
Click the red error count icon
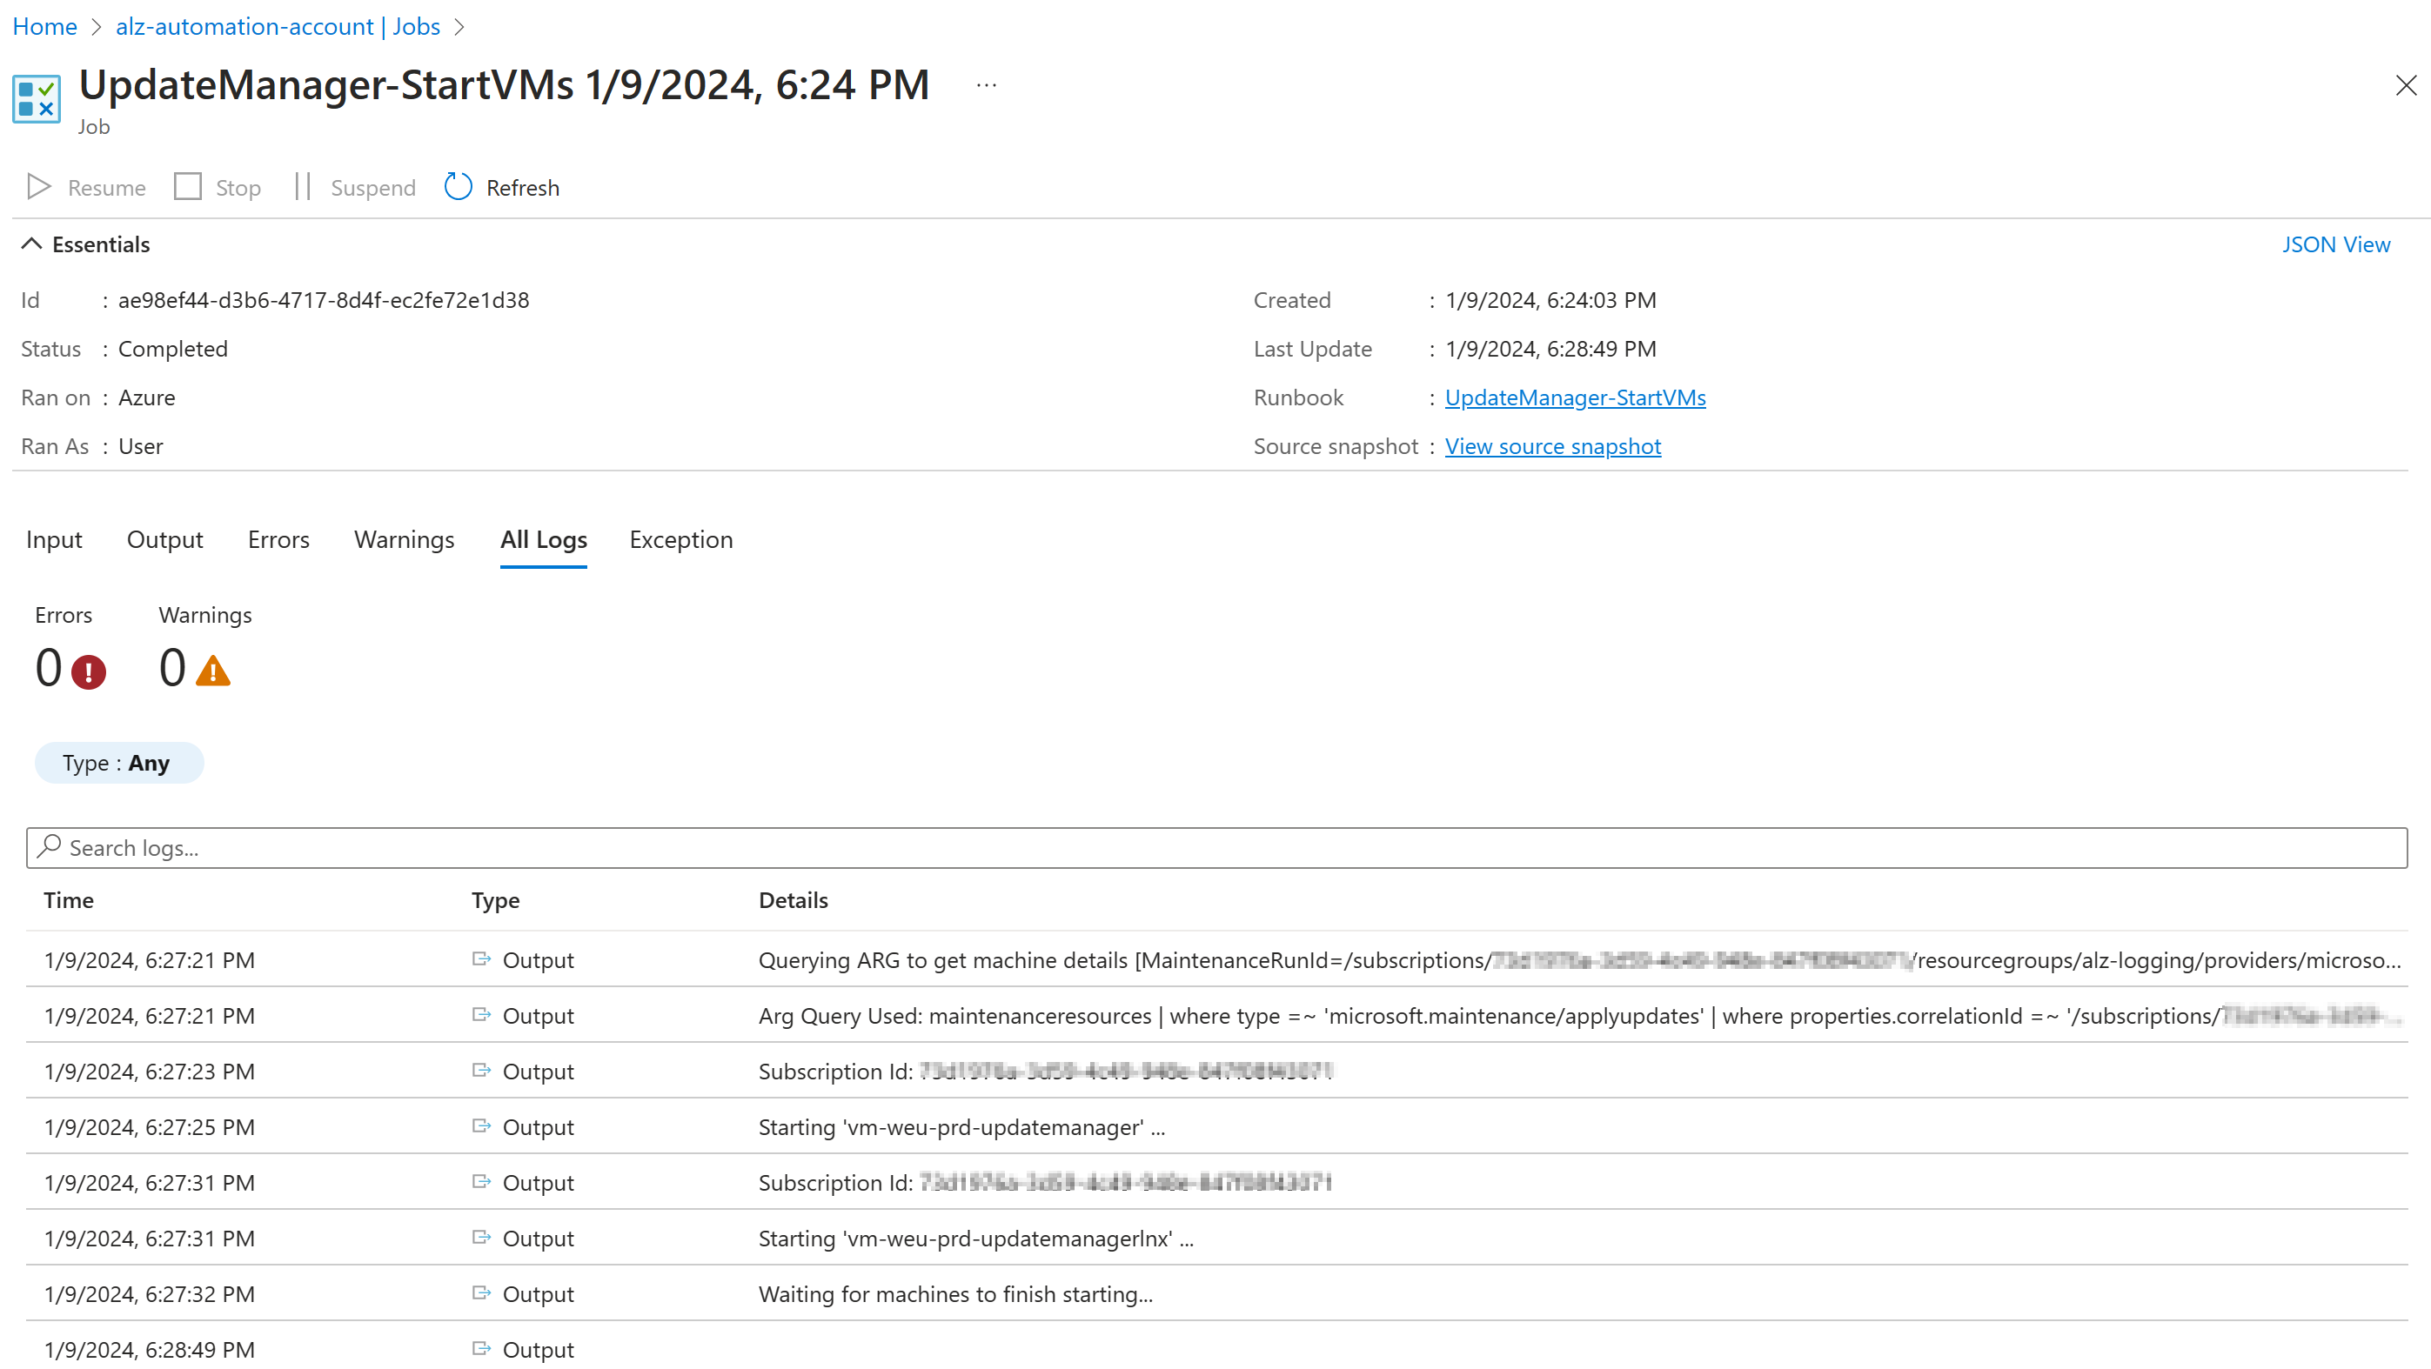(x=89, y=671)
